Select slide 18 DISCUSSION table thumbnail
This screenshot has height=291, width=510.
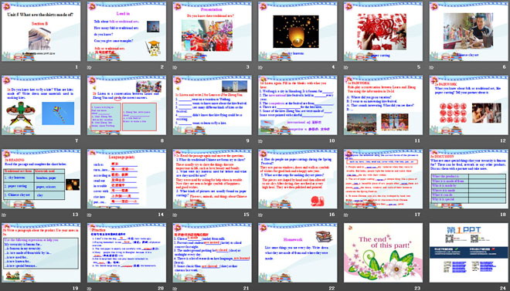click(469, 178)
